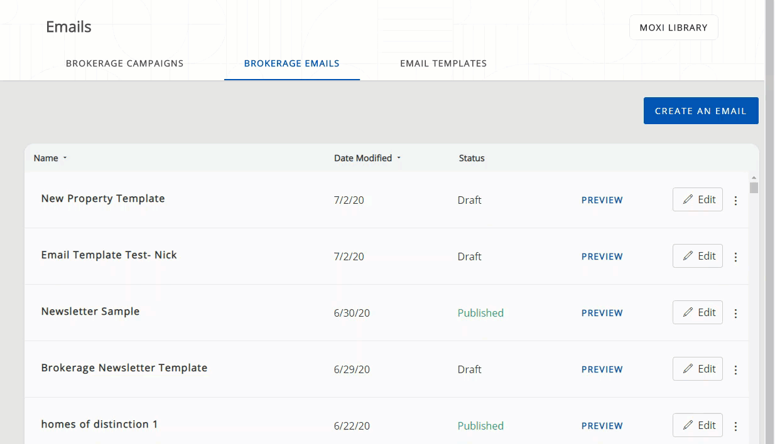Viewport: 775px width, 444px height.
Task: Preview the Newsletter Sample email
Action: pos(602,313)
